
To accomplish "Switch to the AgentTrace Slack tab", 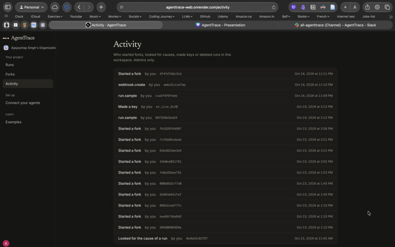I will [x=335, y=25].
